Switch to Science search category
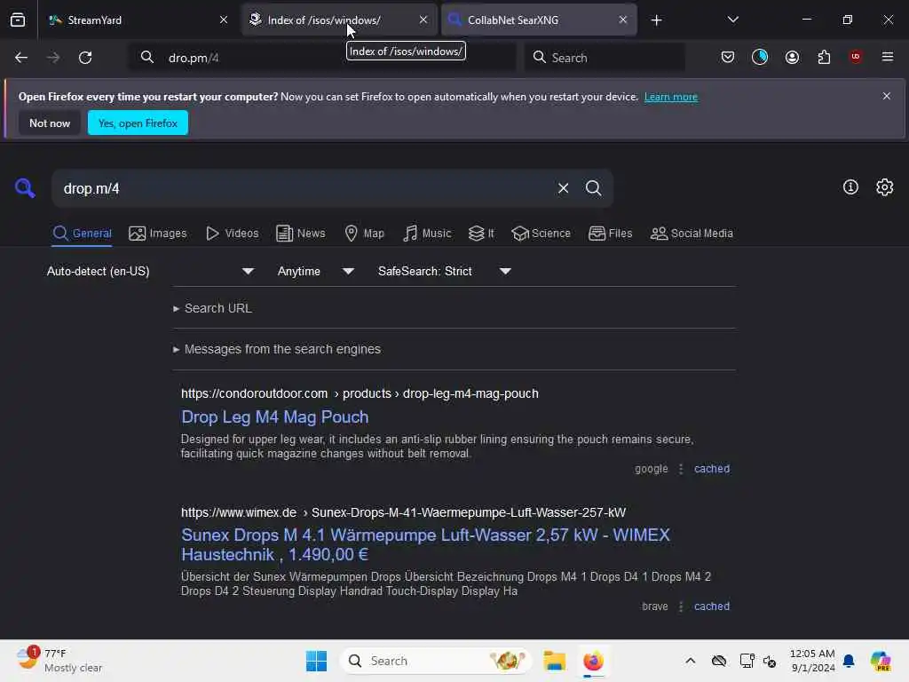 [x=541, y=234]
